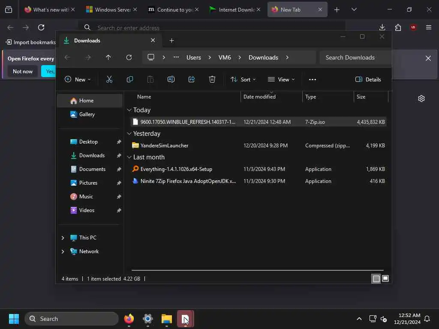The image size is (439, 329).
Task: Select Home in navigation pane
Action: point(90,101)
